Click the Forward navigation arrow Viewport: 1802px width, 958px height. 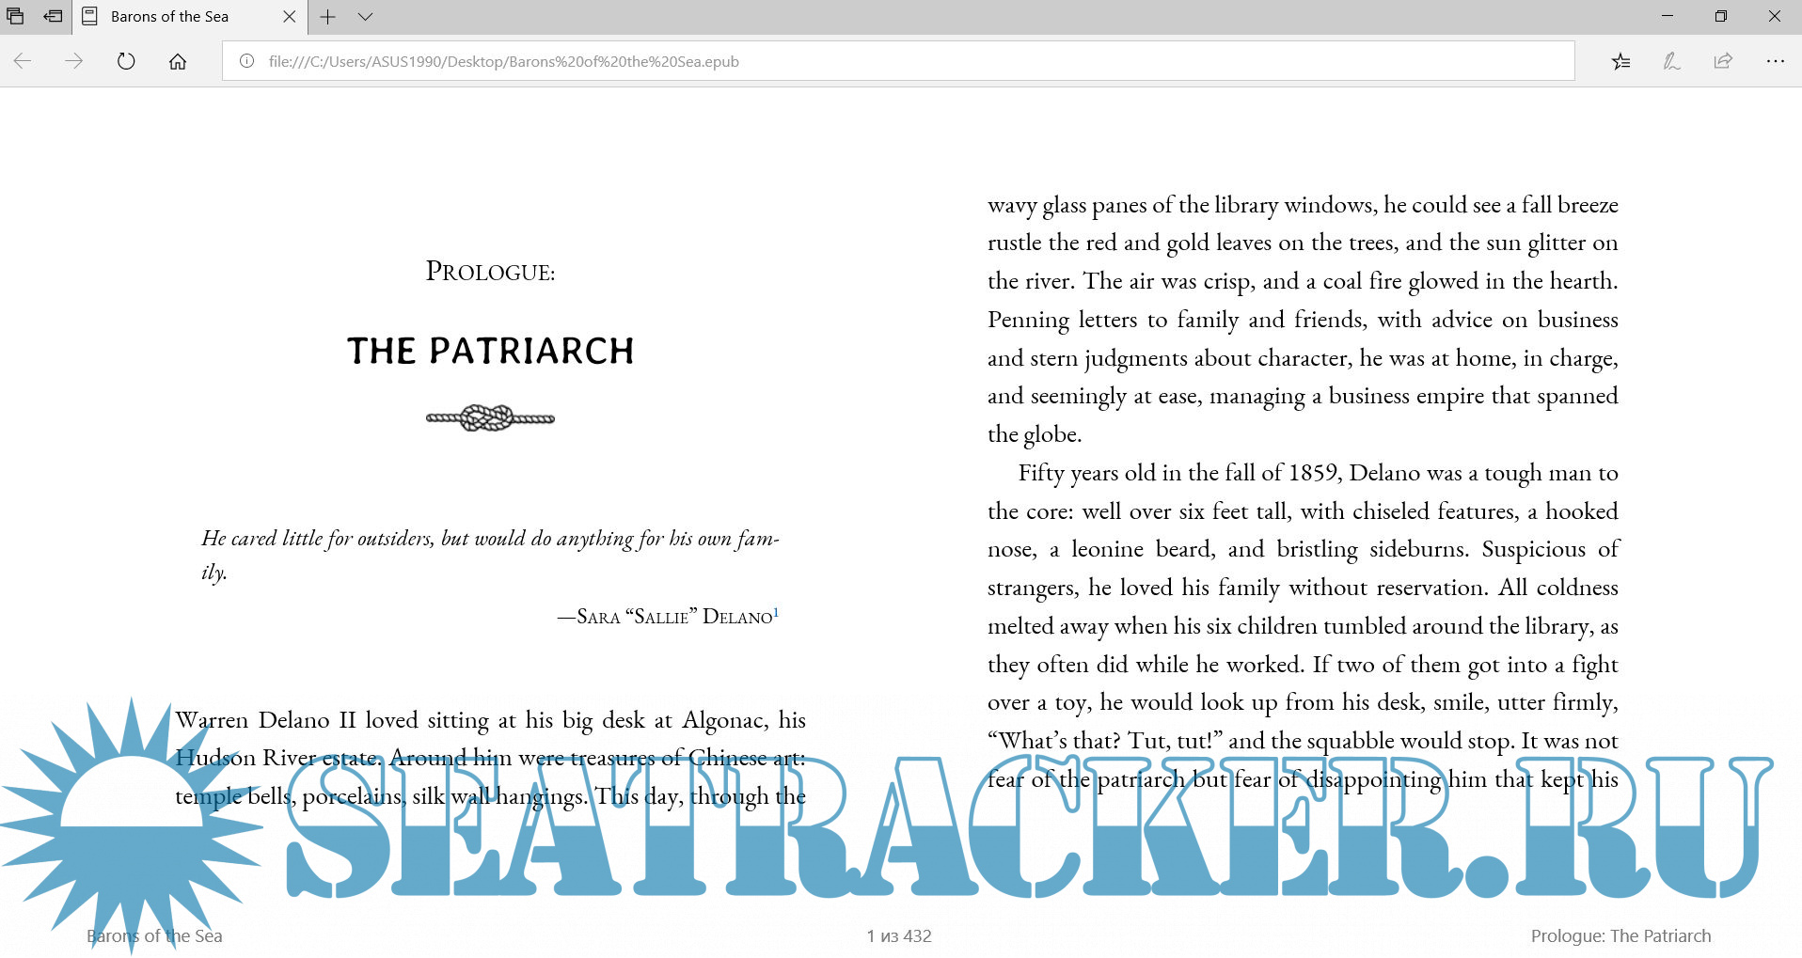pyautogui.click(x=73, y=61)
